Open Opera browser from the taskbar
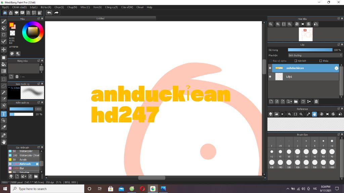 [x=142, y=189]
